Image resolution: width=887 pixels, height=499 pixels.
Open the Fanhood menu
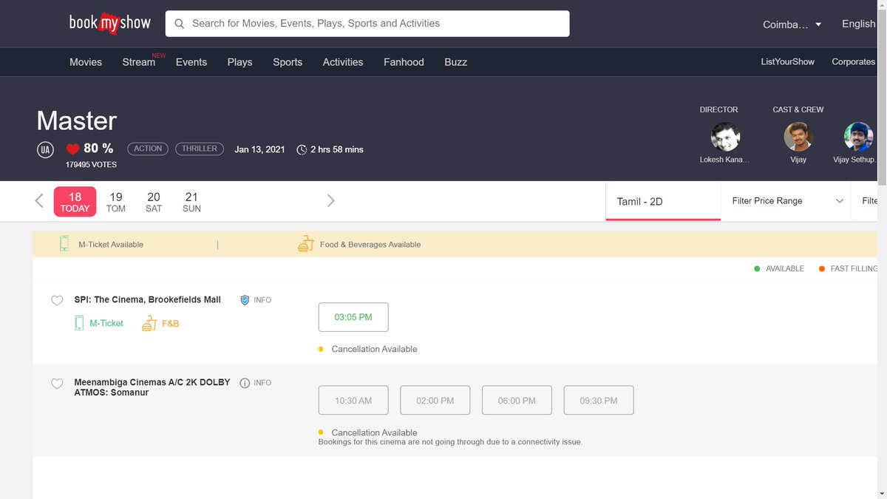(404, 62)
